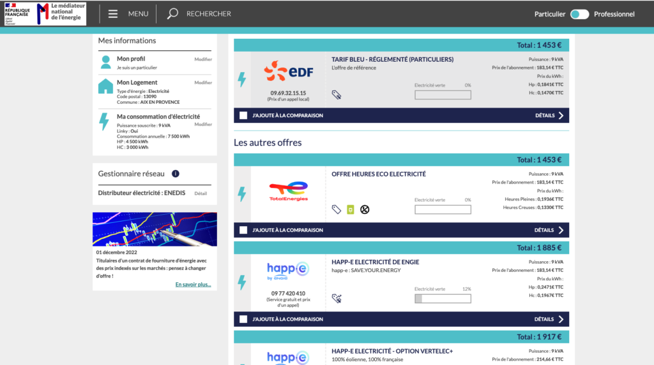The height and width of the screenshot is (365, 654).
Task: Click Total : 1 885 € header
Action: click(x=539, y=248)
